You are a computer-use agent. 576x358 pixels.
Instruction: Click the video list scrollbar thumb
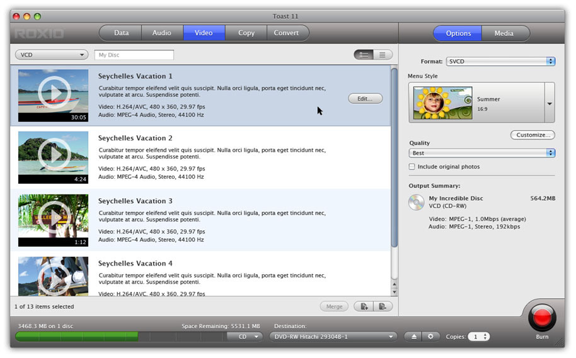(x=394, y=158)
